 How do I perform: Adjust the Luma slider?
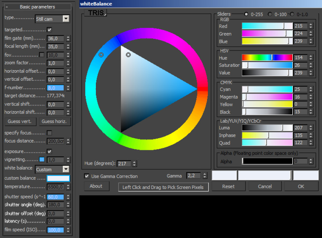(267, 128)
